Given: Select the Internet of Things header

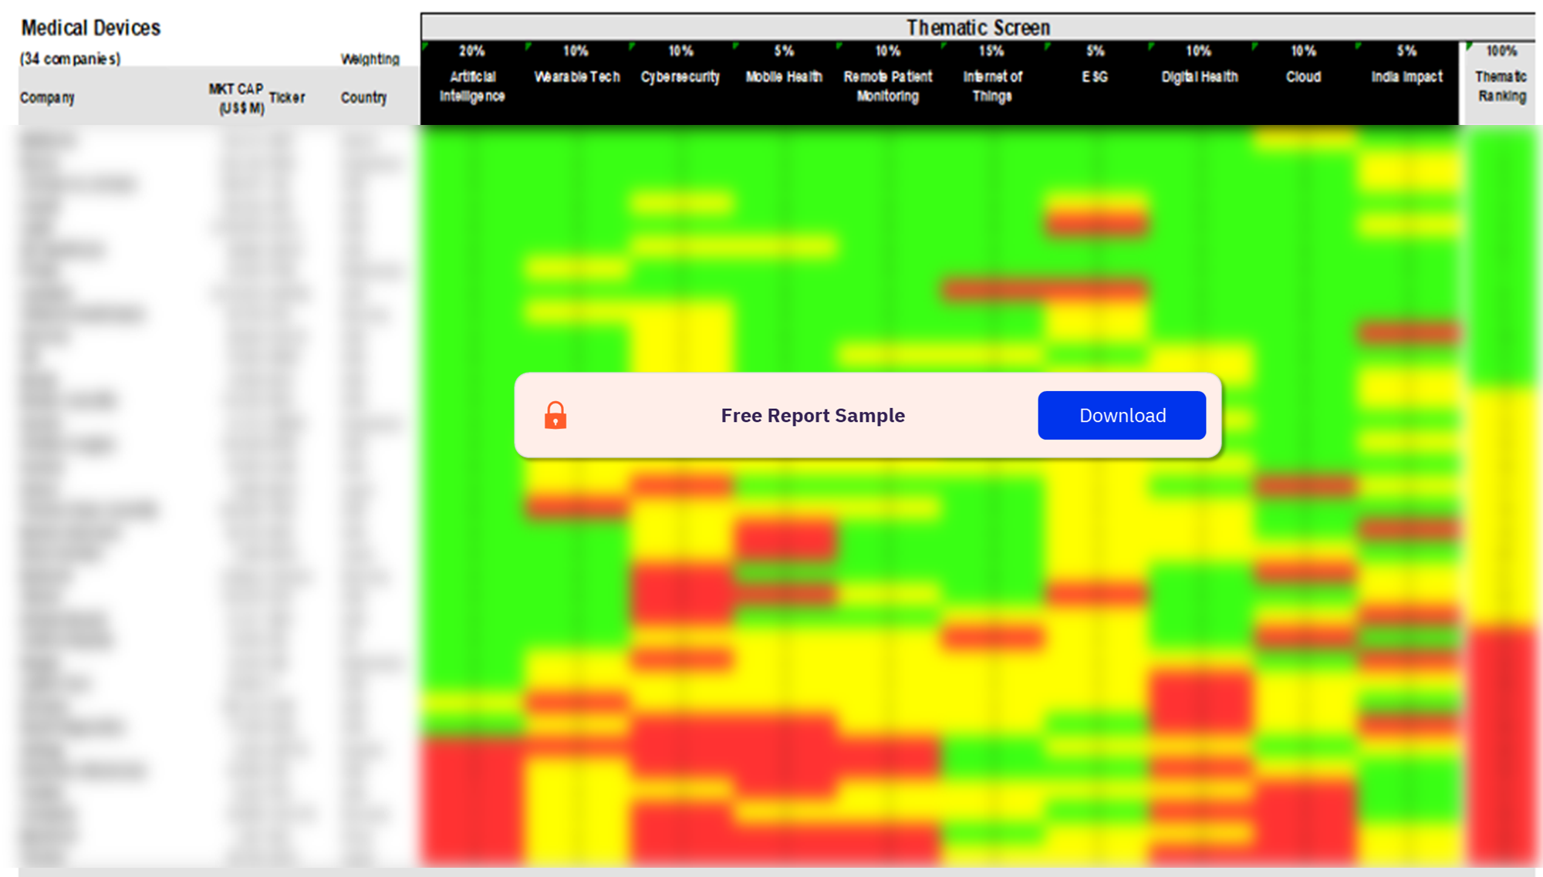Looking at the screenshot, I should click(x=992, y=86).
